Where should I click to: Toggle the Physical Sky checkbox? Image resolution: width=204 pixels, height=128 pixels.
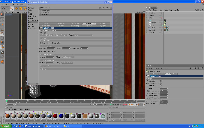[x=161, y=85]
